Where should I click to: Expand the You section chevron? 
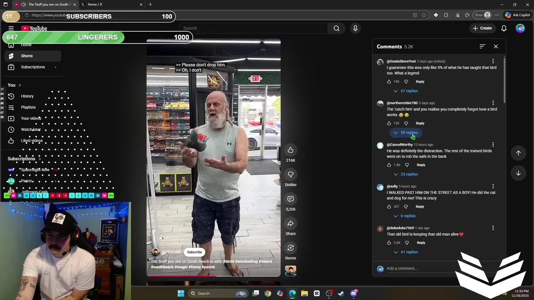pyautogui.click(x=20, y=85)
